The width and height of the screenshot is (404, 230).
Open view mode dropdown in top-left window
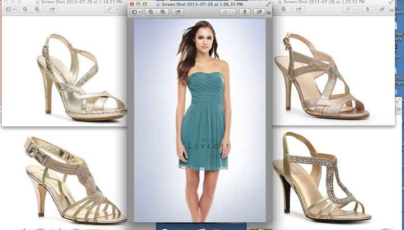click(x=11, y=10)
